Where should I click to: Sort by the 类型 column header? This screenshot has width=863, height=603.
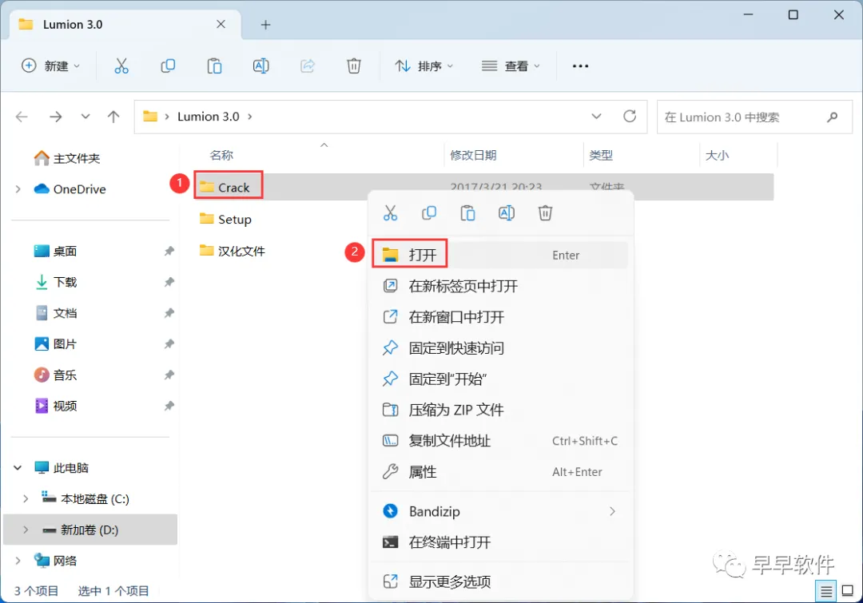pos(601,156)
